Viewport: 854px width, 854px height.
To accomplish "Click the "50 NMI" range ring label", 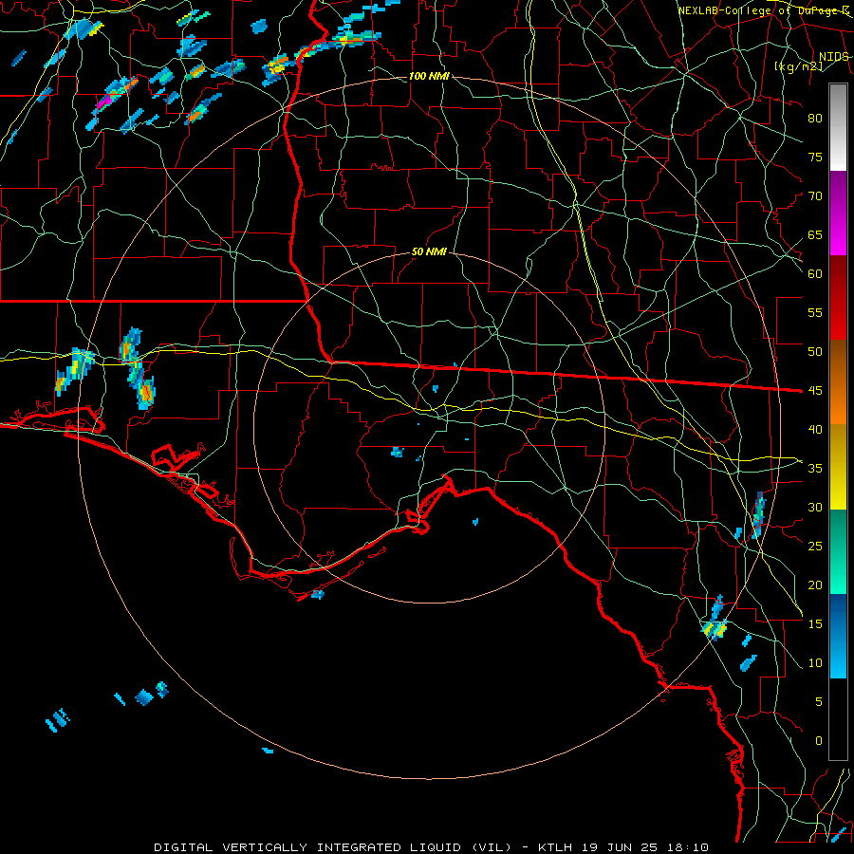I will 429,251.
